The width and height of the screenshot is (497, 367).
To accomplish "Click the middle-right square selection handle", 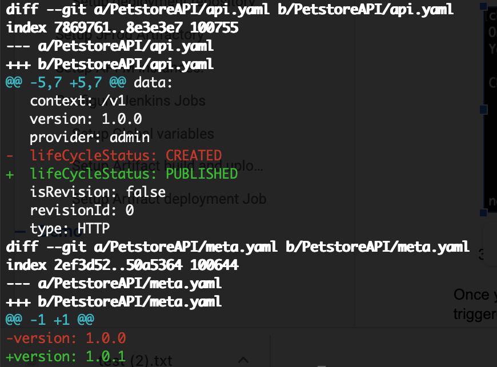I will [x=483, y=109].
